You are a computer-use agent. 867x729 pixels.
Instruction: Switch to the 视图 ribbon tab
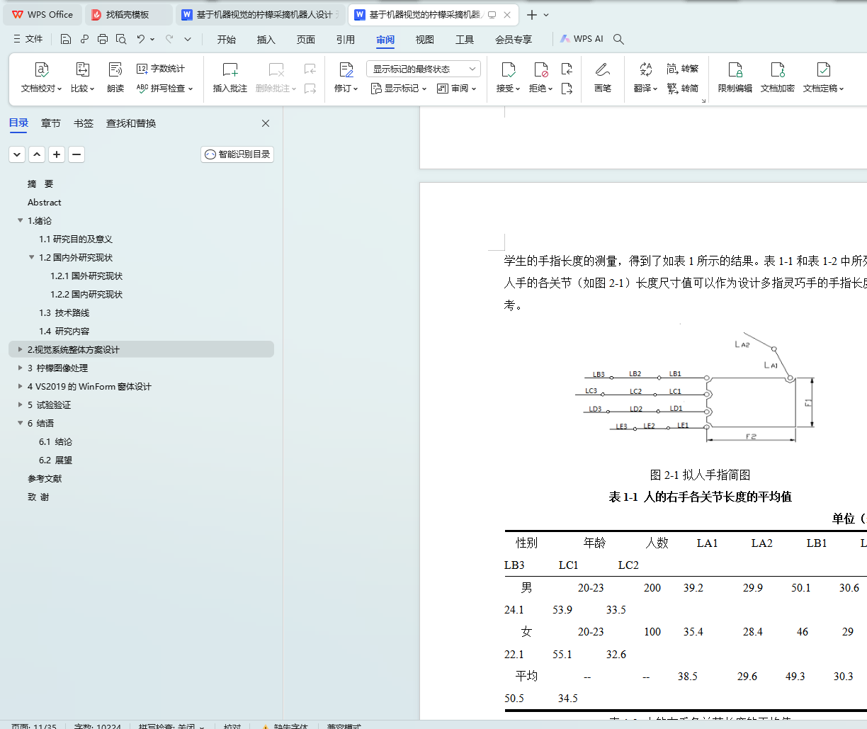click(x=425, y=40)
